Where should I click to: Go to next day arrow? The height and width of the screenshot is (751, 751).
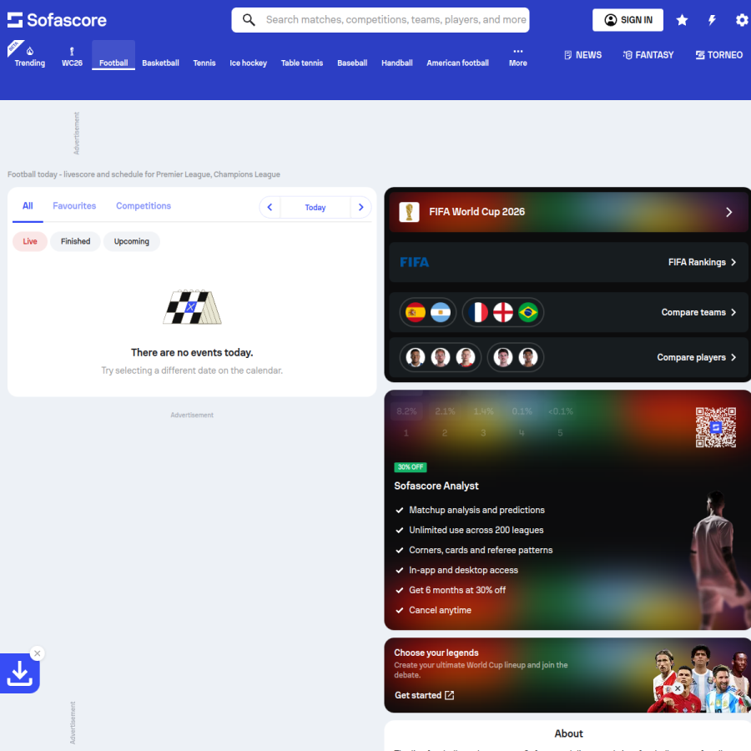(x=360, y=208)
